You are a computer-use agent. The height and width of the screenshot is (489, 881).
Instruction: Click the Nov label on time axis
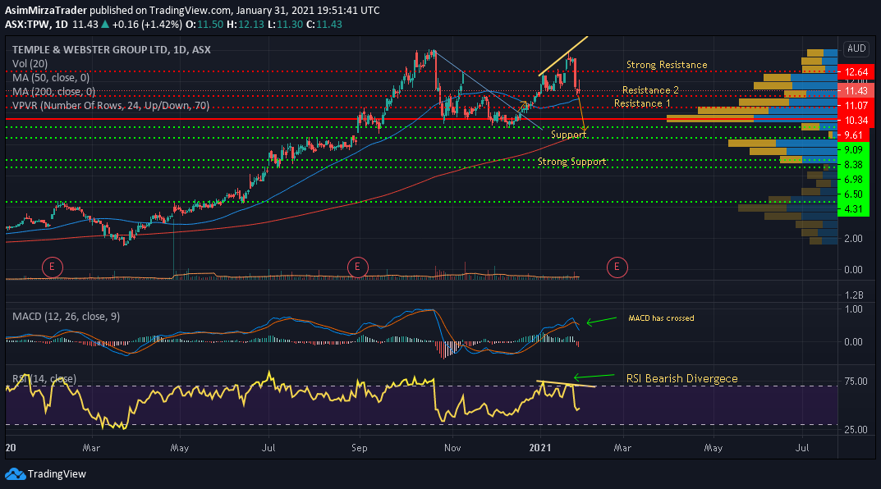click(x=452, y=448)
